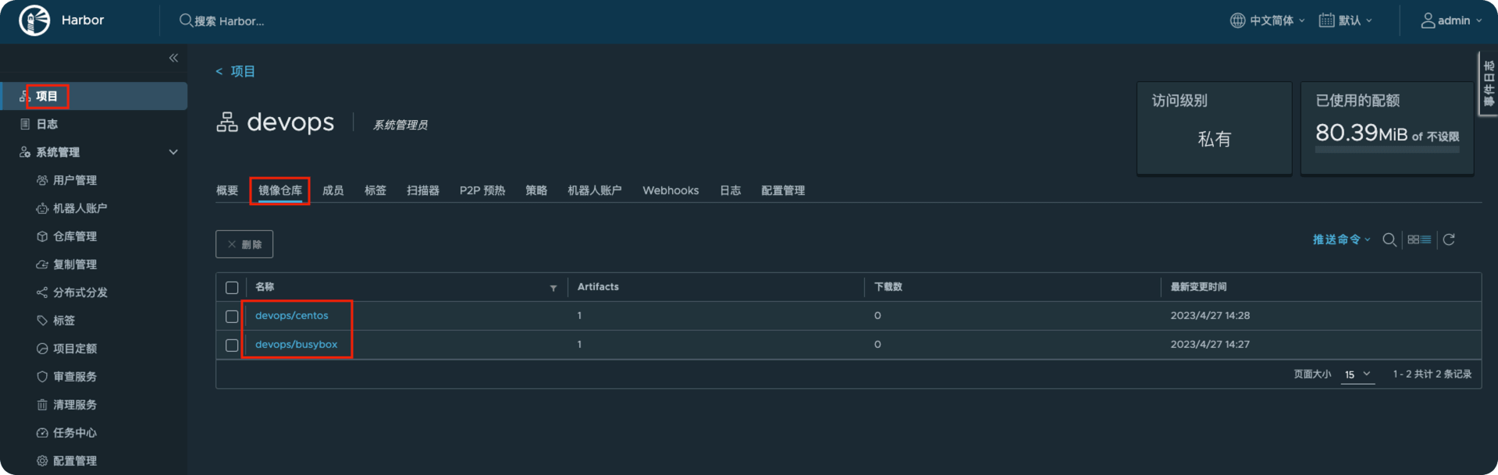Screen dimensions: 1498x475
Task: Click the 删除 button
Action: point(244,244)
